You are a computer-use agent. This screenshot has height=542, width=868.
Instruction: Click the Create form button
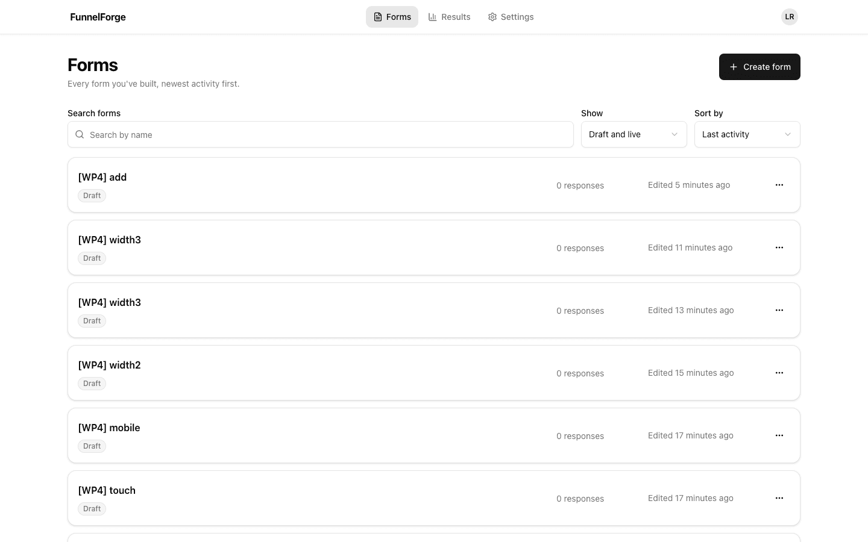click(x=759, y=67)
